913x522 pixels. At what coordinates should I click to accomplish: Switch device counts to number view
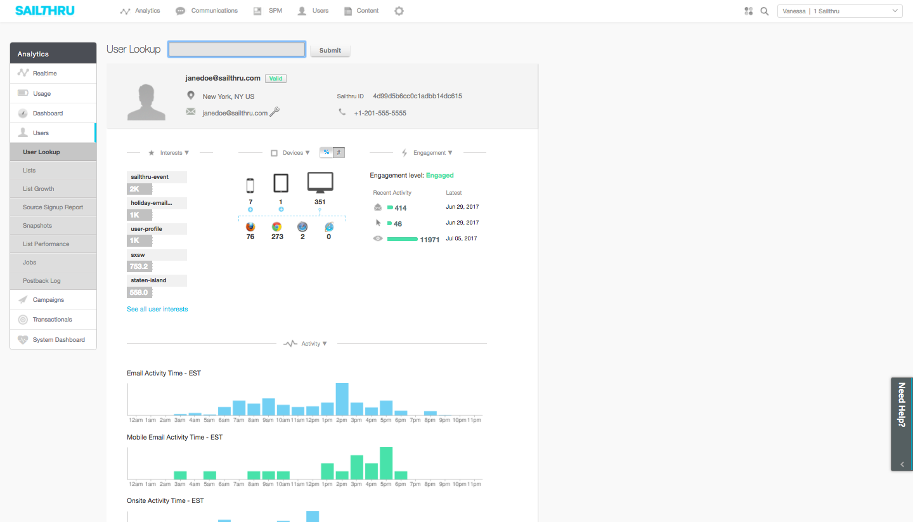click(339, 152)
